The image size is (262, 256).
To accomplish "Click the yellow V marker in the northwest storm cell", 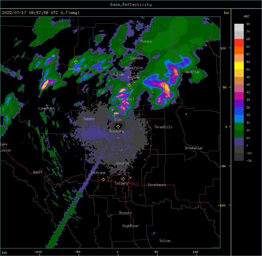I will click(53, 56).
